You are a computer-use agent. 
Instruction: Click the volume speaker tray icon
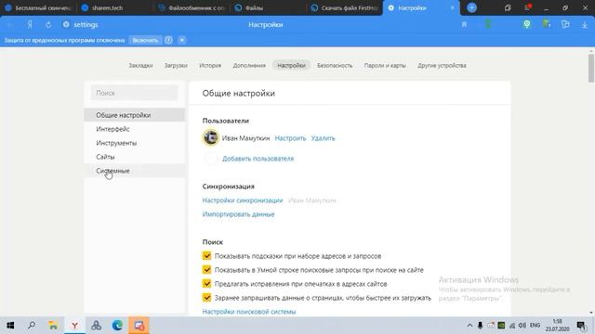(x=522, y=326)
